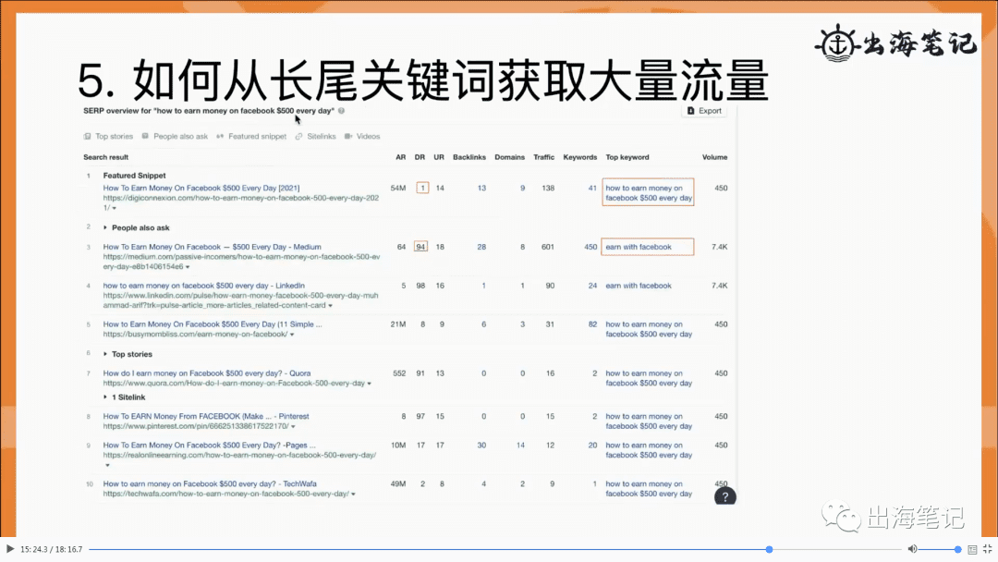Select the Videos filter

point(362,136)
